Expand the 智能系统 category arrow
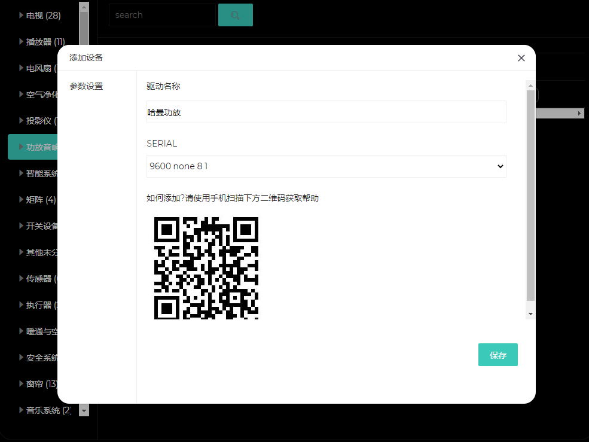This screenshot has height=442, width=589. tap(21, 173)
